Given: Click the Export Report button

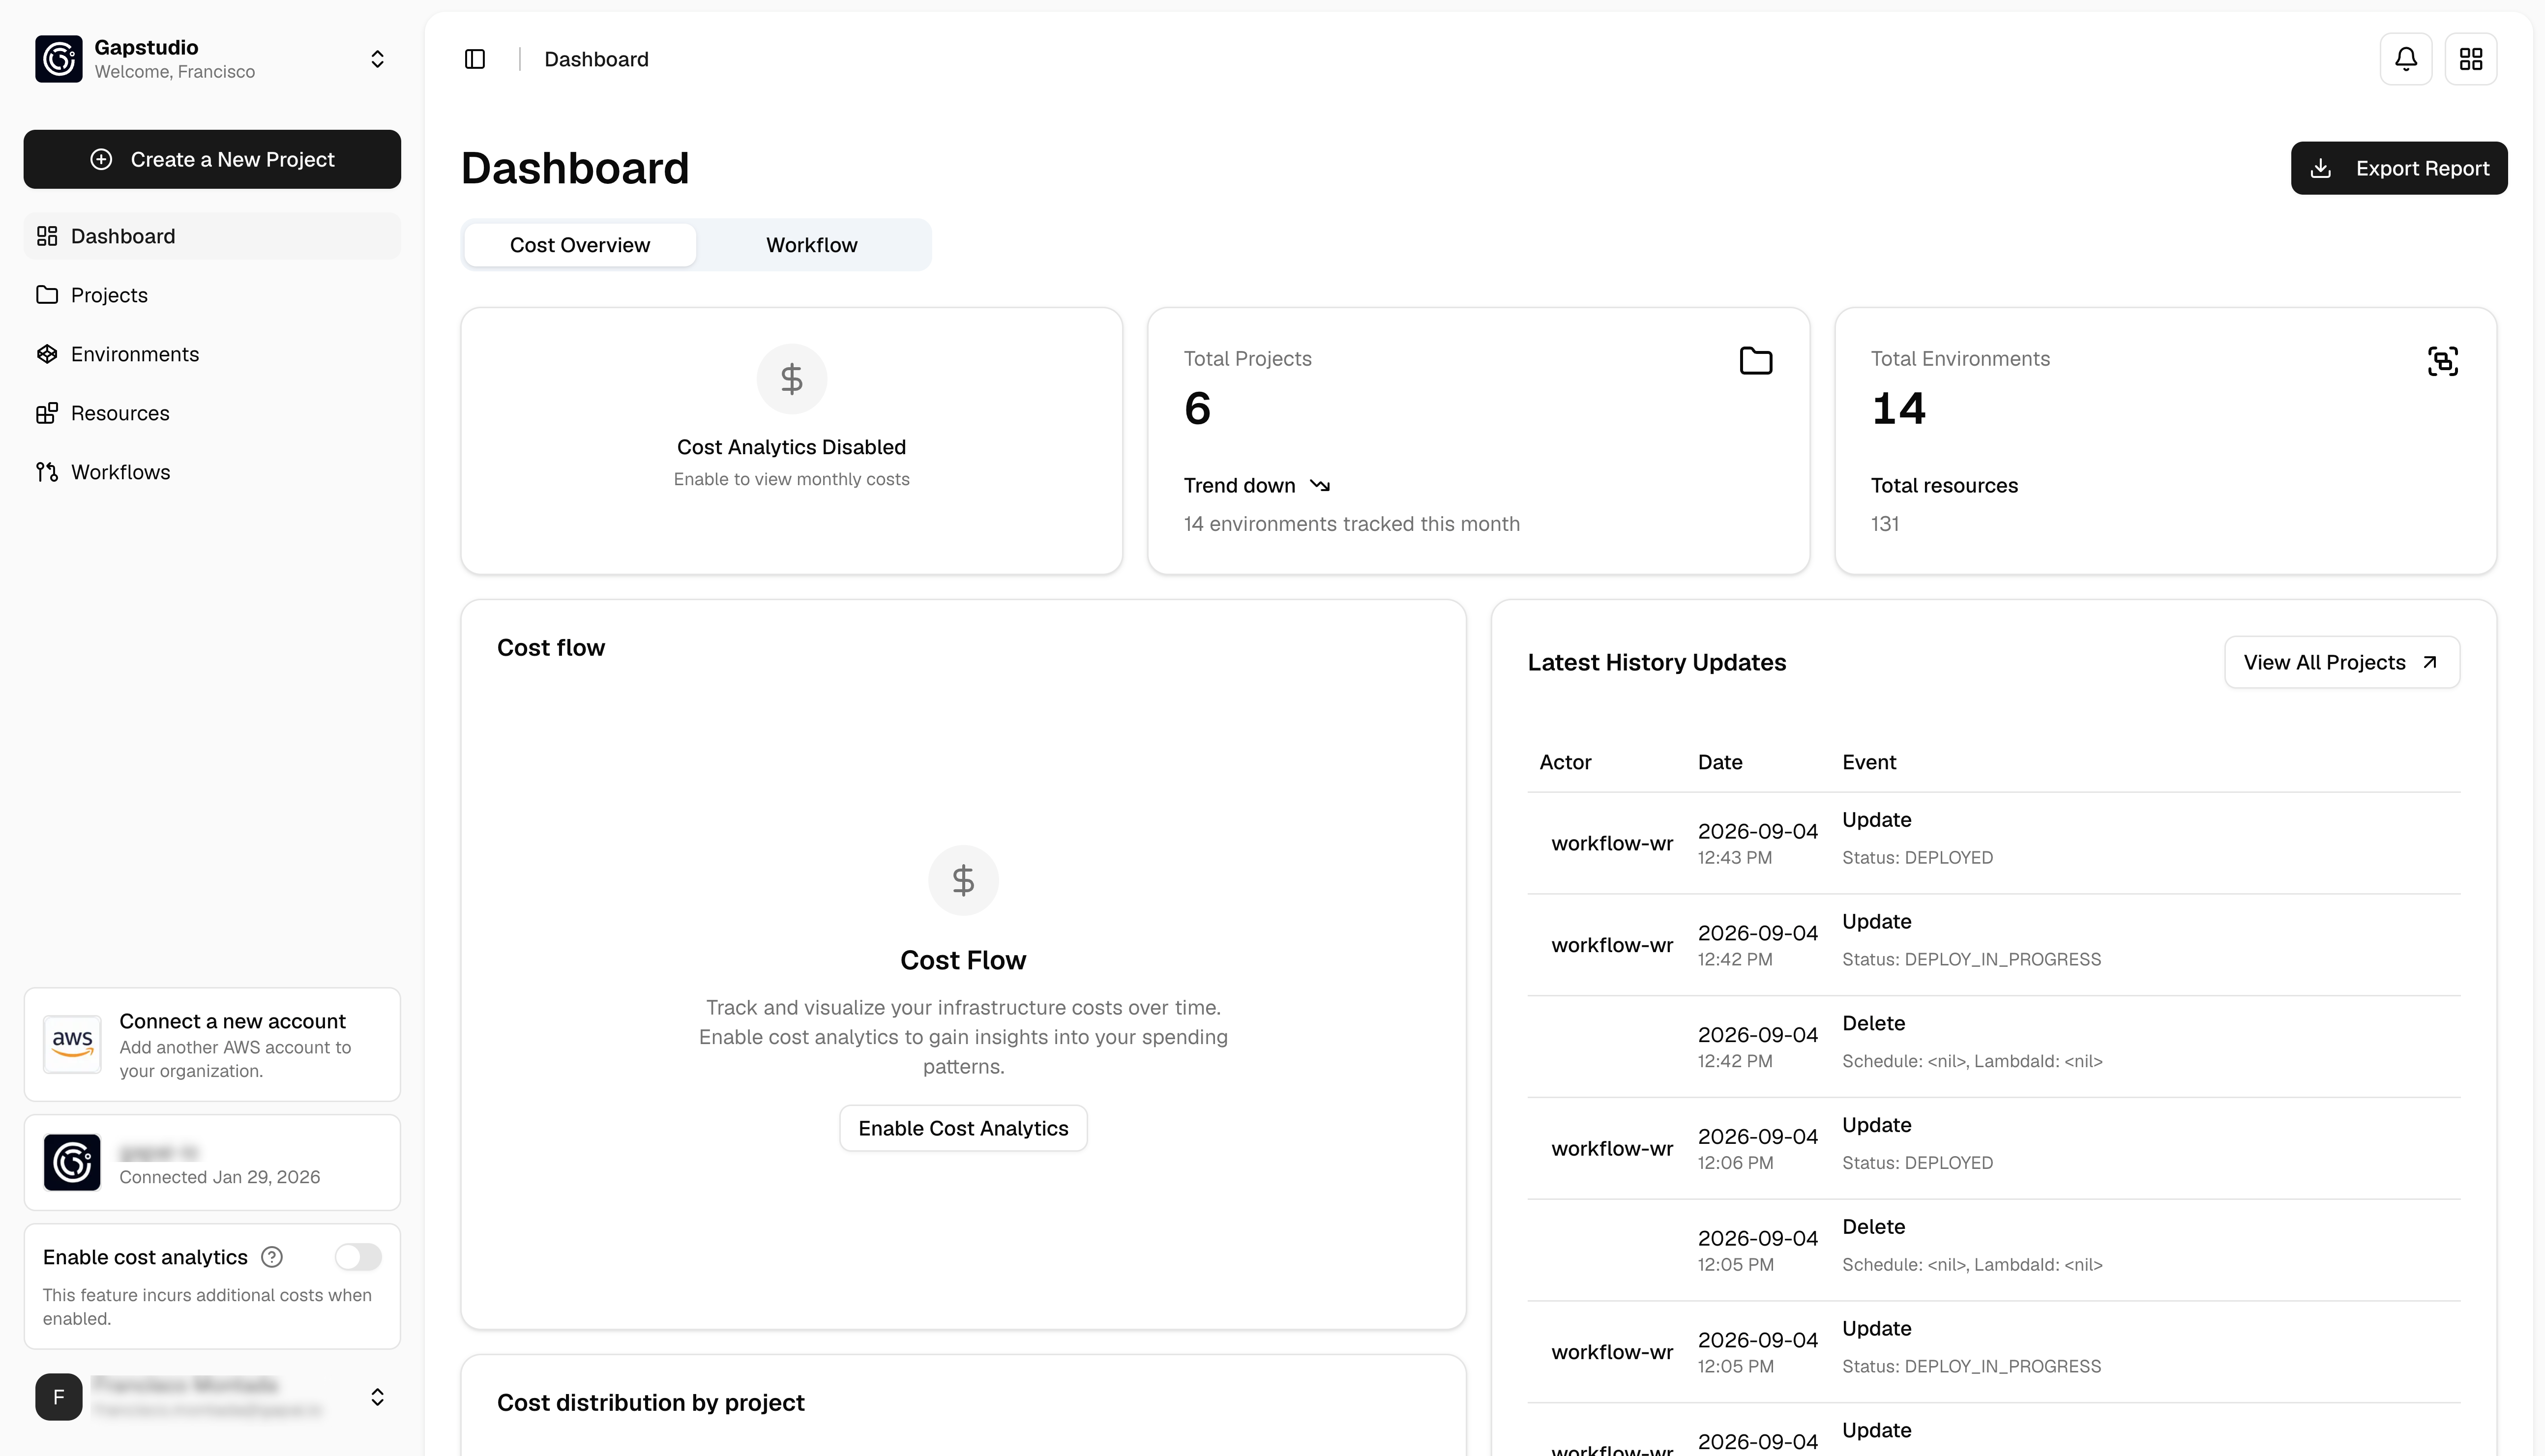Looking at the screenshot, I should point(2399,168).
